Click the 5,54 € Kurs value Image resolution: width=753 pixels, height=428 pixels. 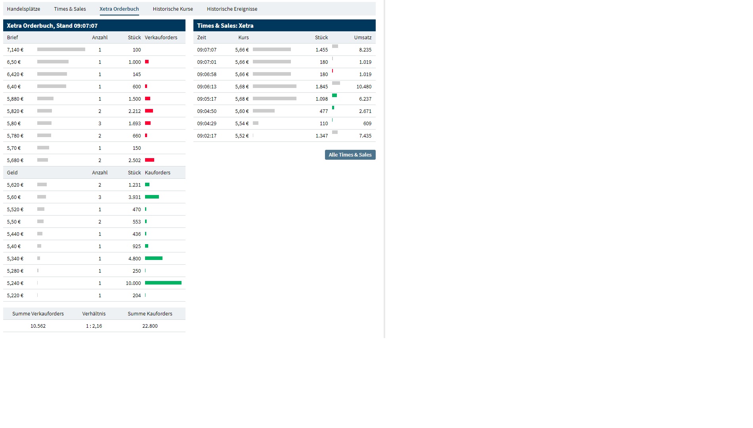242,123
